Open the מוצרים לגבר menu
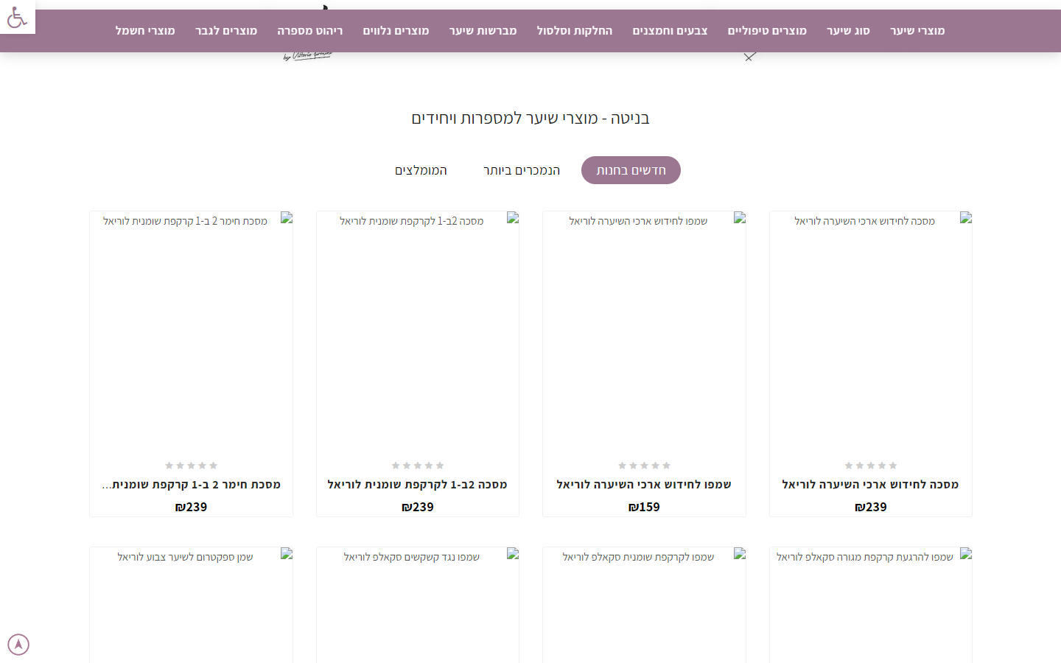The image size is (1061, 663). coord(226,31)
